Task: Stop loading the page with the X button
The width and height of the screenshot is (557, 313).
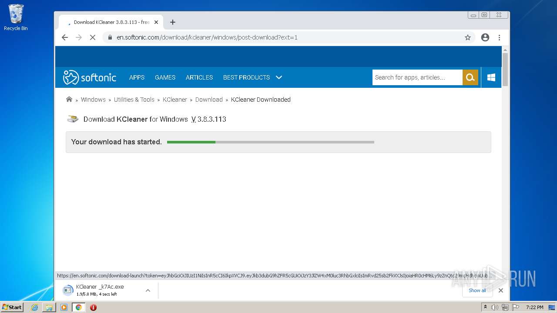Action: tap(92, 37)
